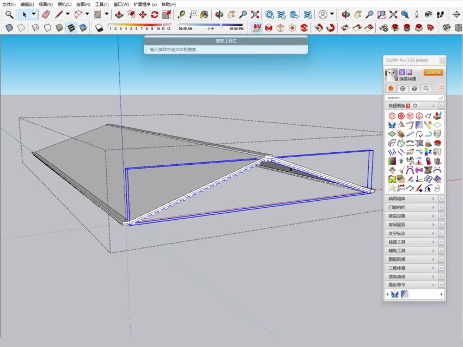
Task: Open the 相机(C) menu
Action: (64, 4)
